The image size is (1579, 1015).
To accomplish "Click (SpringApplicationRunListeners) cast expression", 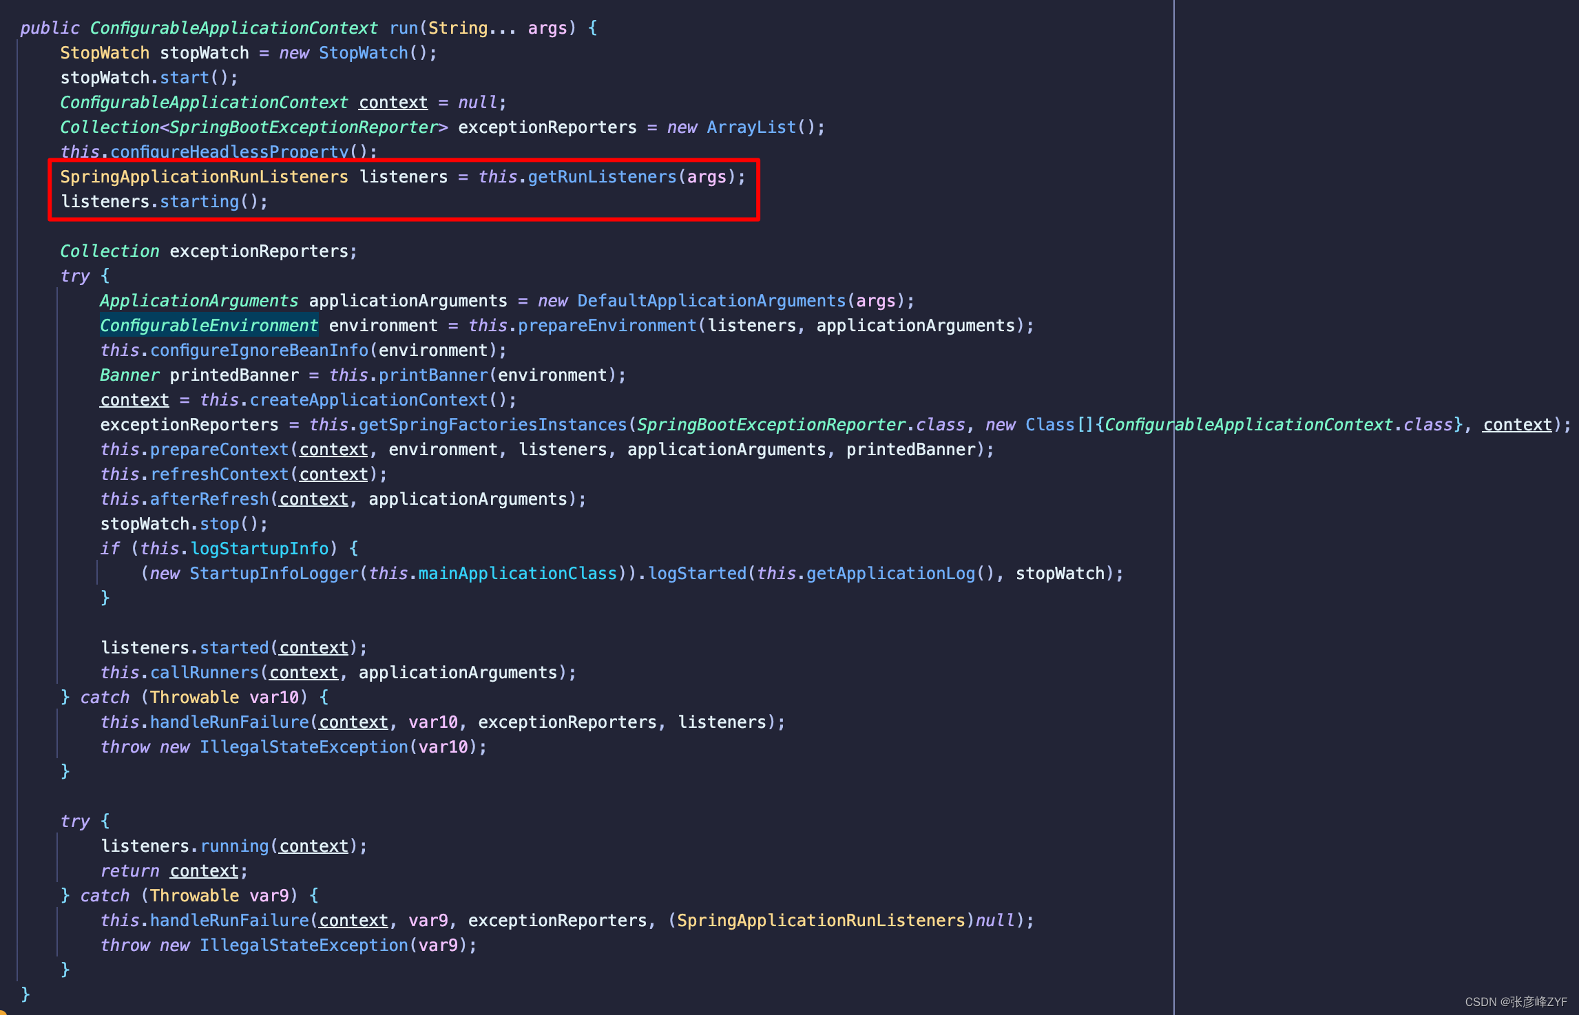I will click(x=822, y=921).
